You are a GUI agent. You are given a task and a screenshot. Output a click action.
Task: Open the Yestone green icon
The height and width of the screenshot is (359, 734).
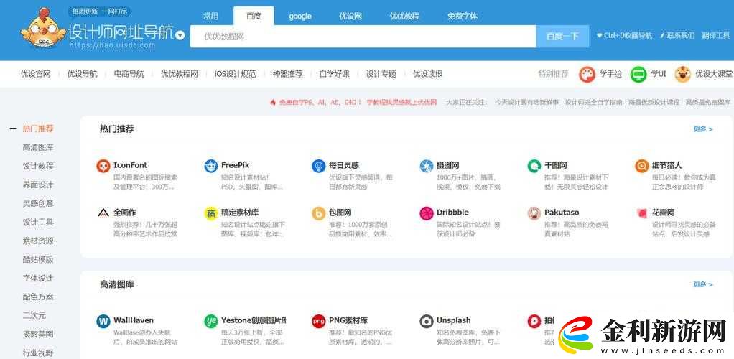(211, 321)
